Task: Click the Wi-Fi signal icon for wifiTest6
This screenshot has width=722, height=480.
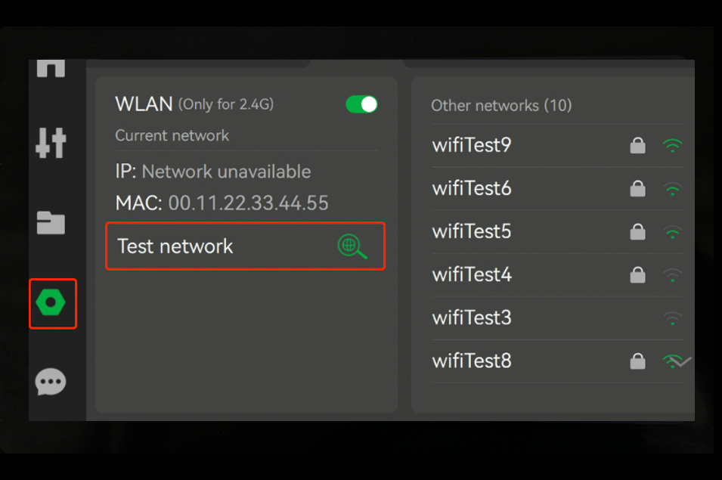Action: tap(671, 189)
